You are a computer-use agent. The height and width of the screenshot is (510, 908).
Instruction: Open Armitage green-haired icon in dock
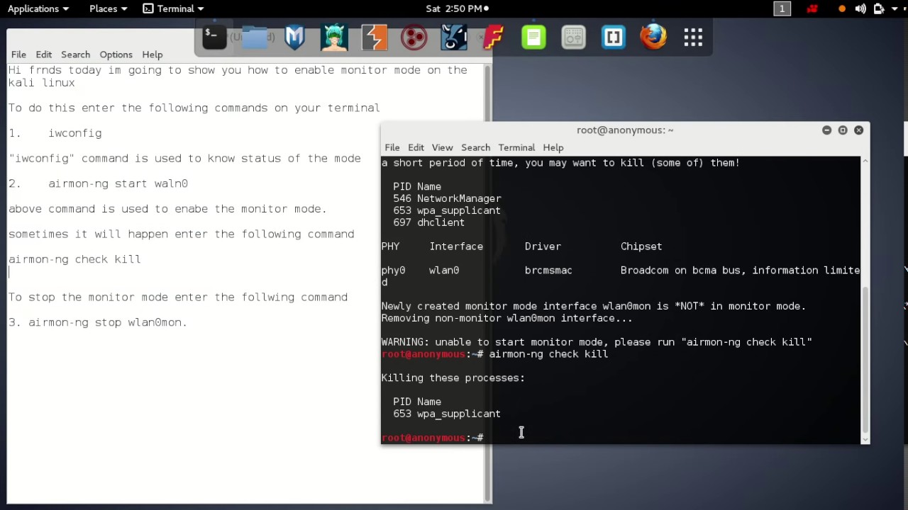334,37
